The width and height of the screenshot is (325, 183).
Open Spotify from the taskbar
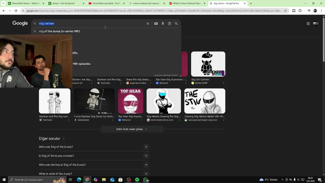click(x=137, y=180)
